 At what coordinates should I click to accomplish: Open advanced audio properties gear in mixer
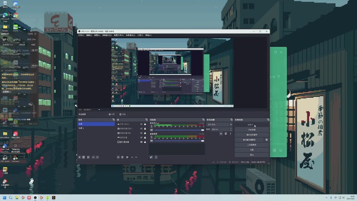point(151,157)
